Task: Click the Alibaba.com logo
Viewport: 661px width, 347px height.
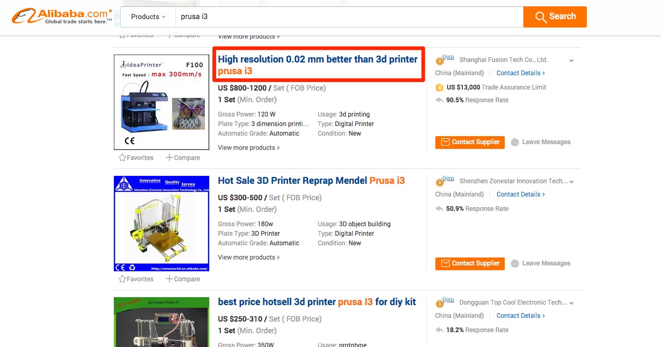Action: click(62, 16)
